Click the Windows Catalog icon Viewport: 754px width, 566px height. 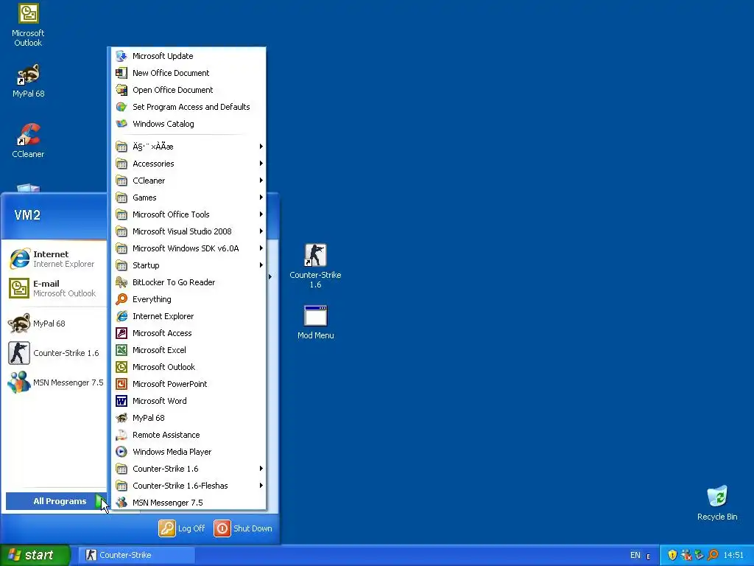(x=121, y=124)
